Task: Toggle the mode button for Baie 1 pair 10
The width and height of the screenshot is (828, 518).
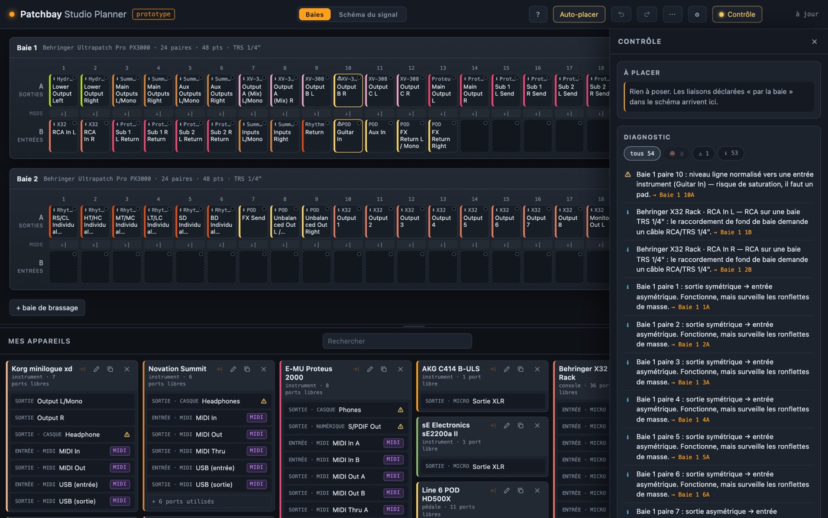Action: pyautogui.click(x=348, y=114)
